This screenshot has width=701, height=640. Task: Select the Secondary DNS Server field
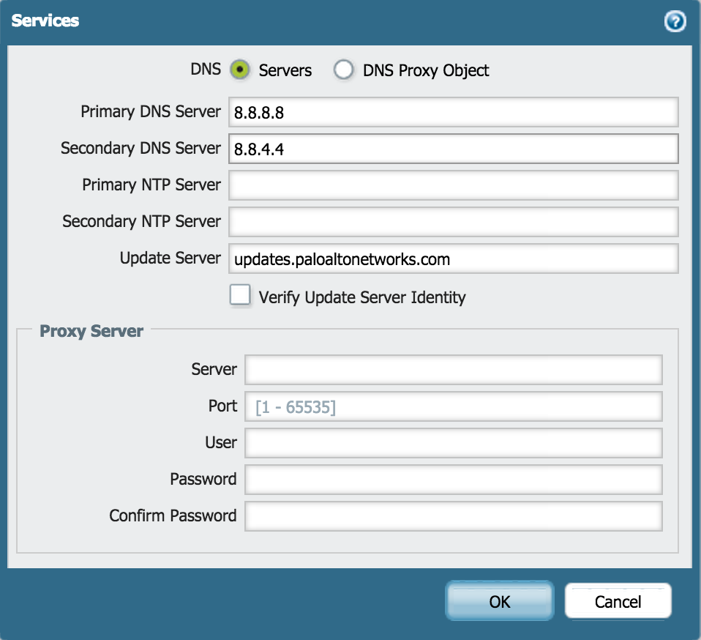click(453, 148)
